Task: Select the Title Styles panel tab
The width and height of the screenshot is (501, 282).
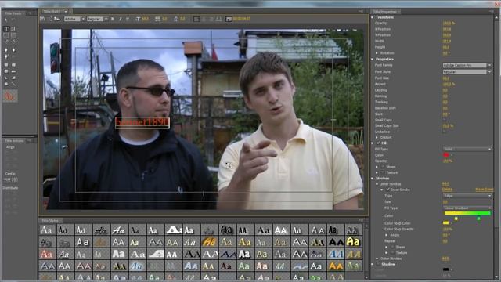Action: point(50,221)
